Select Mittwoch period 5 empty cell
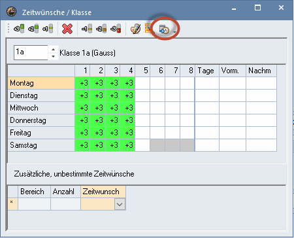294x238 pixels. 142,108
